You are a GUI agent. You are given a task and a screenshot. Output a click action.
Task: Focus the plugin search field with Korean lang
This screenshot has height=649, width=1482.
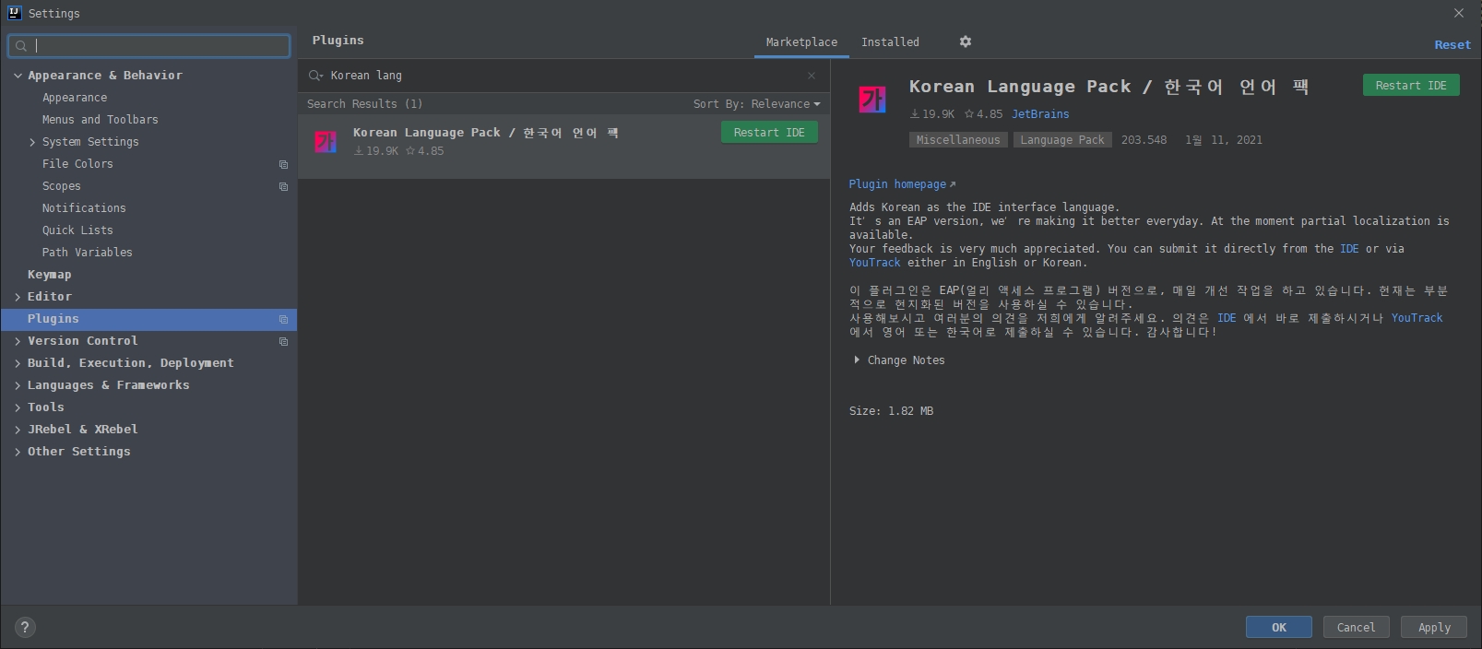[563, 76]
